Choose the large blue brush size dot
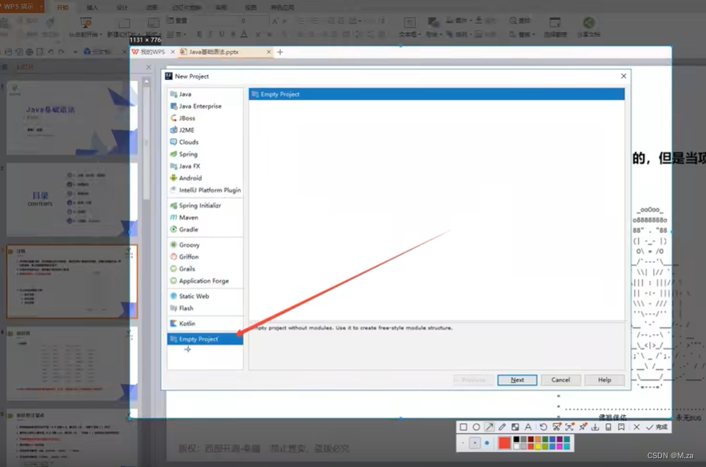This screenshot has width=706, height=467. [487, 443]
